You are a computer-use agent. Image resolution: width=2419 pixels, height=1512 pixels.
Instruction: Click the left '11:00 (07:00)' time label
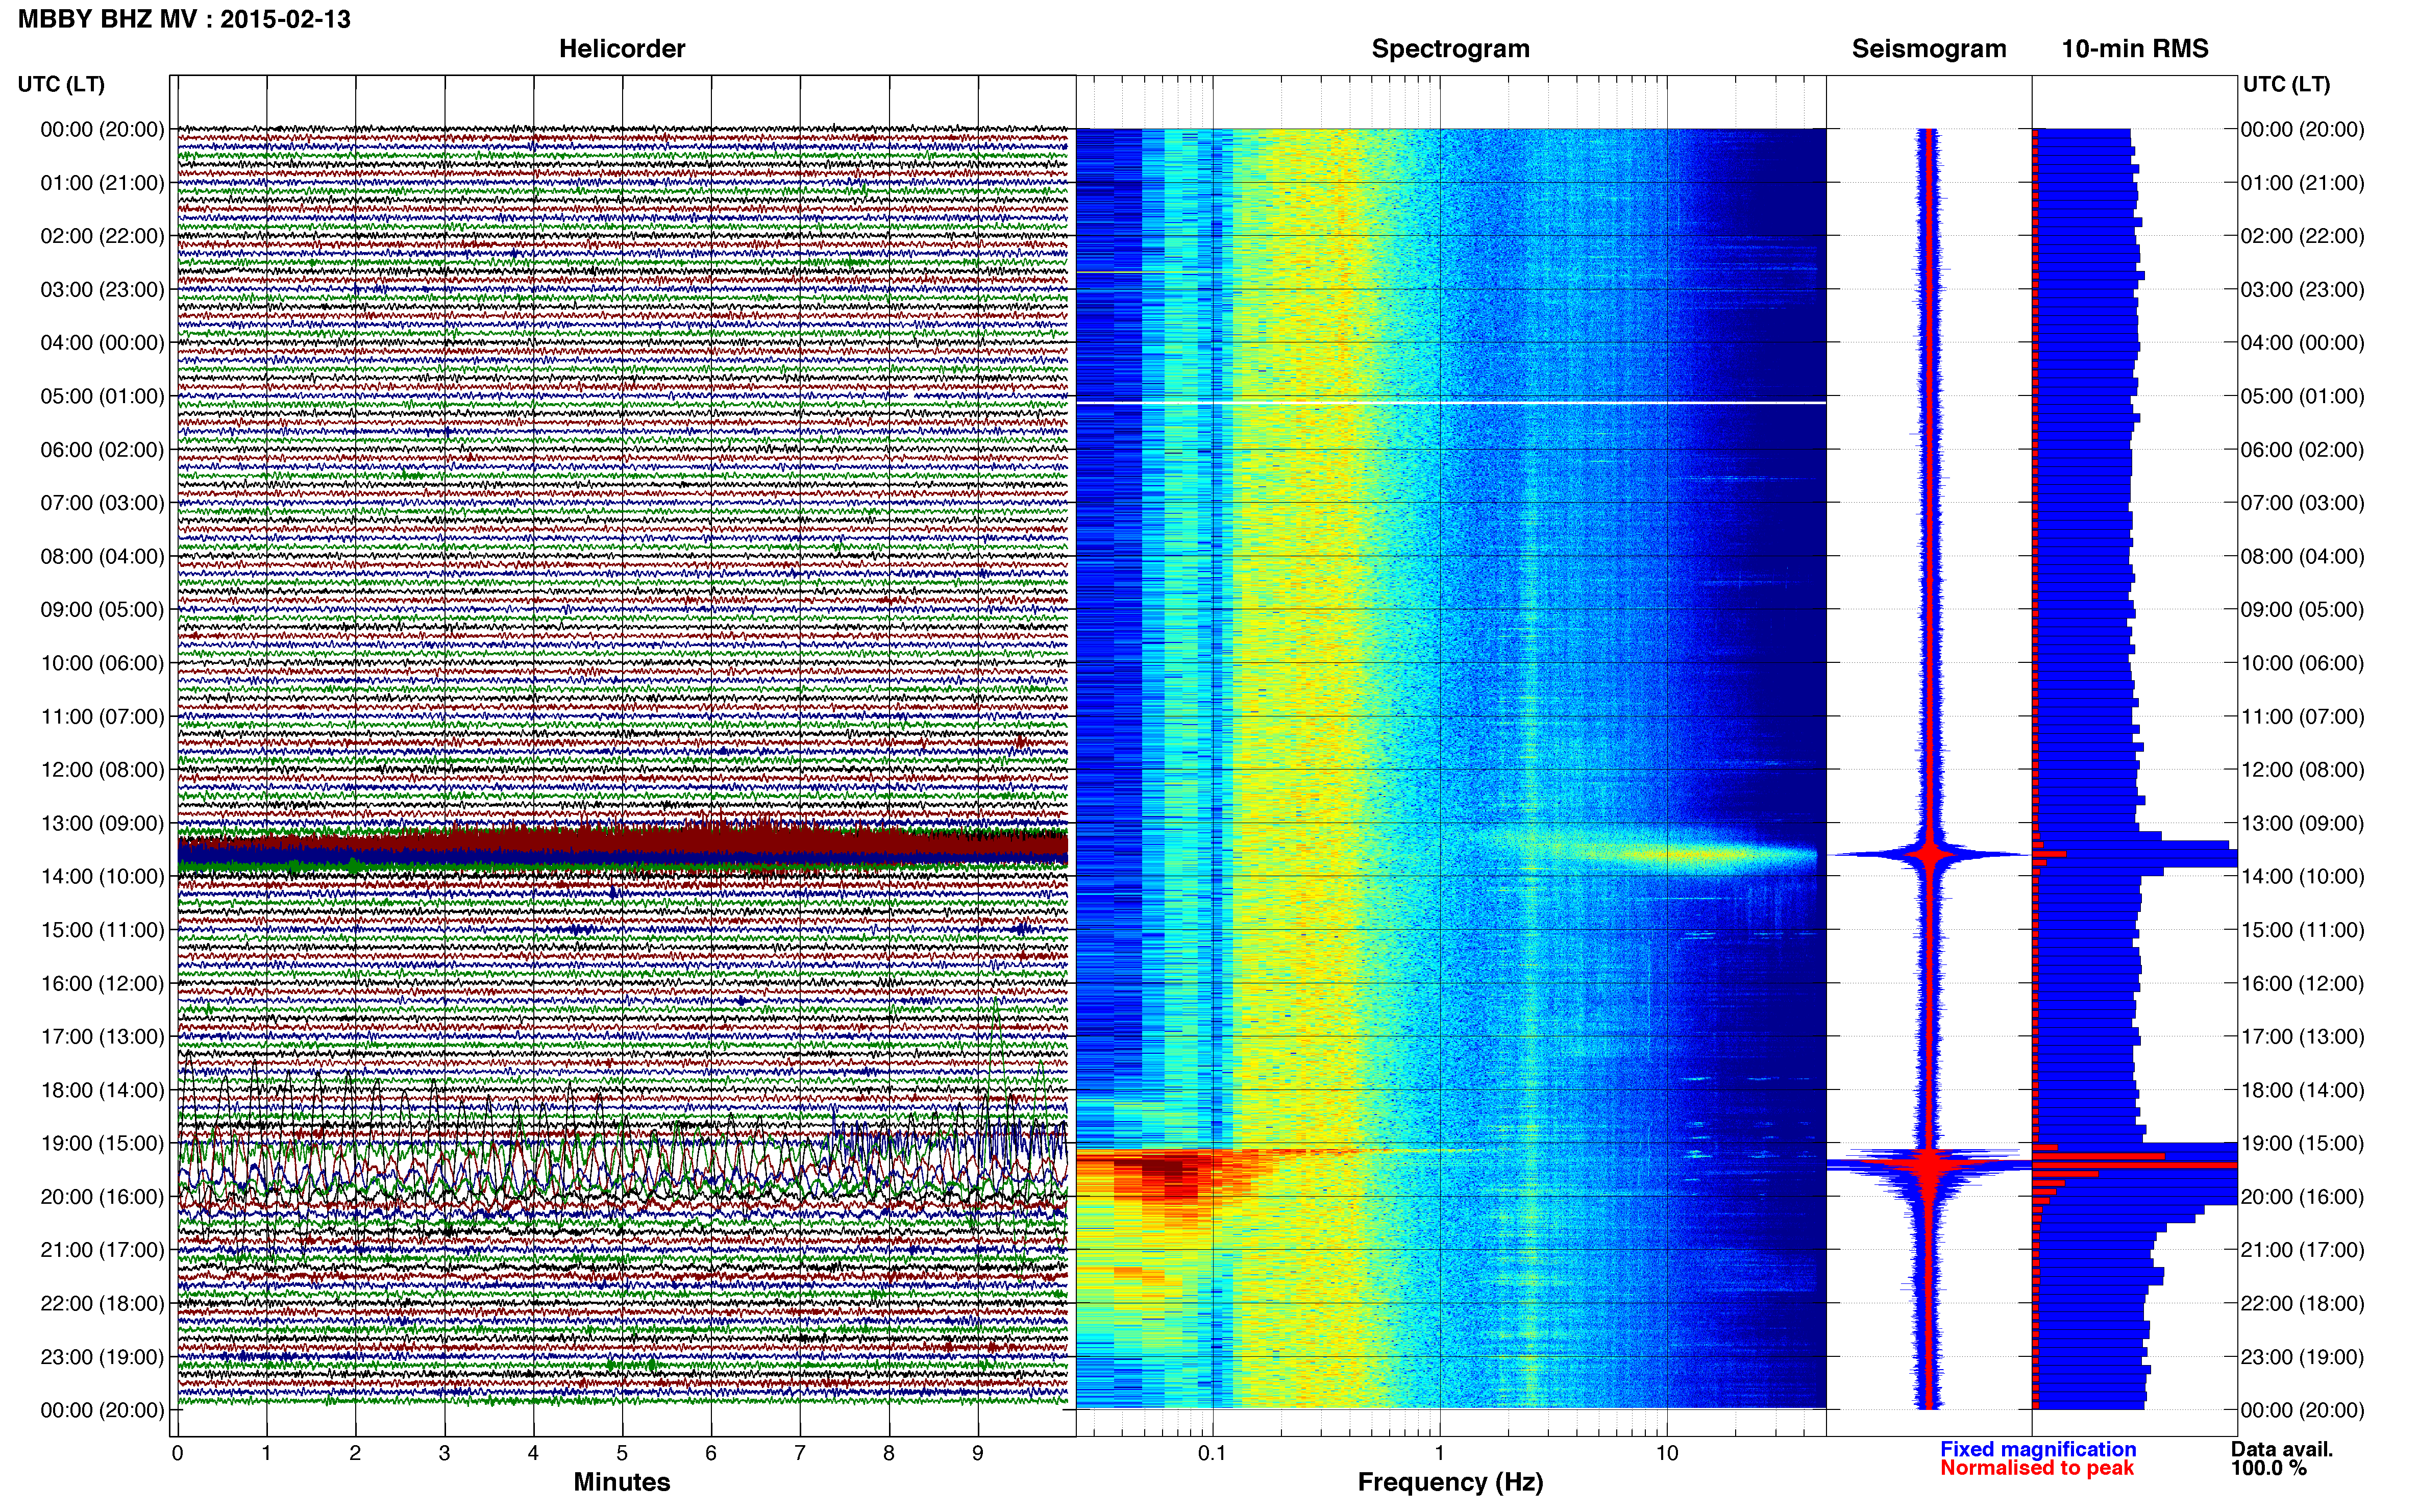[102, 716]
